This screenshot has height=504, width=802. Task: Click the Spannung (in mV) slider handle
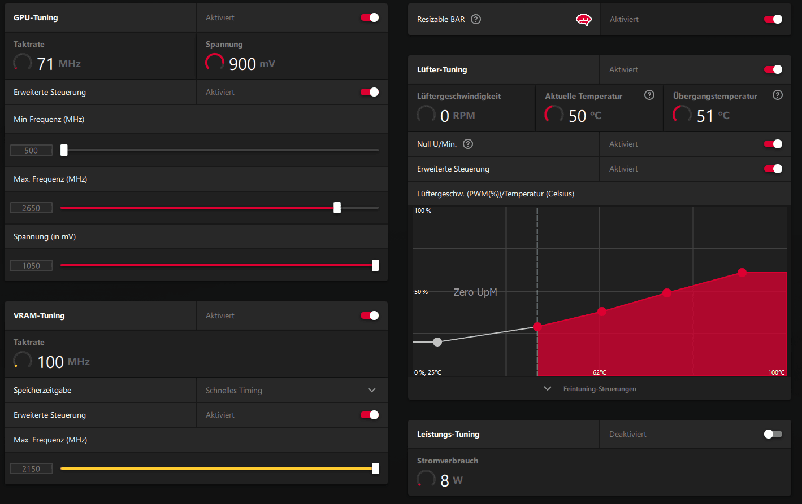[375, 265]
